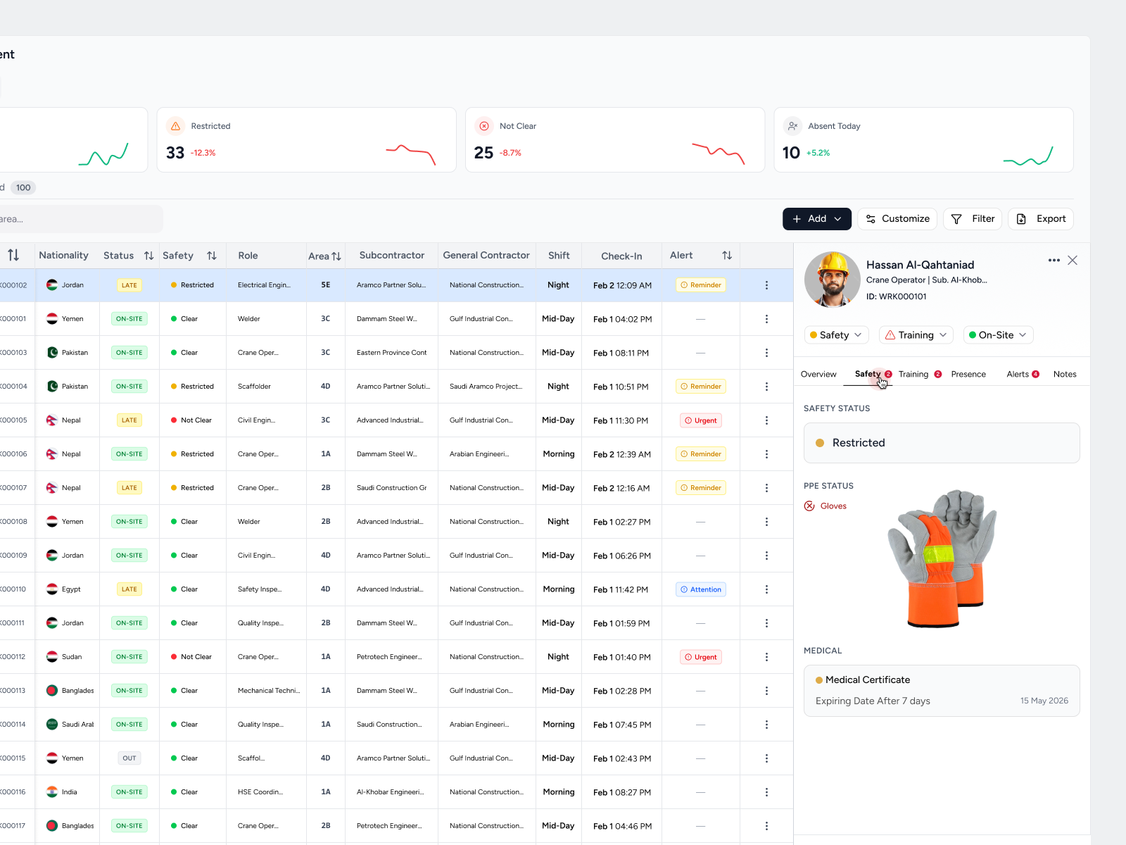
Task: Switch to the Presence tab
Action: [x=969, y=374]
